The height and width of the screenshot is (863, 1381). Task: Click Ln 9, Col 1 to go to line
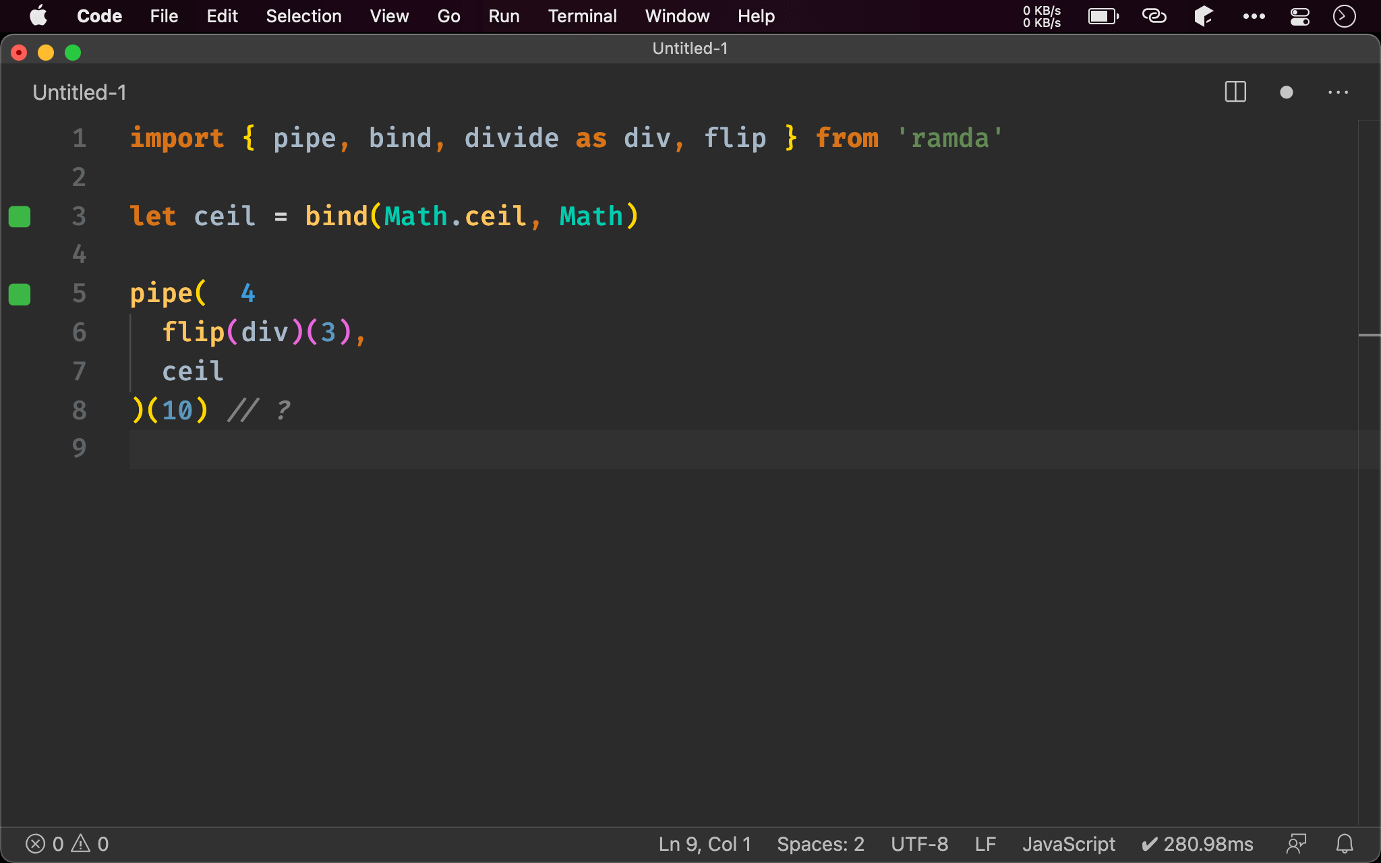[x=705, y=844]
